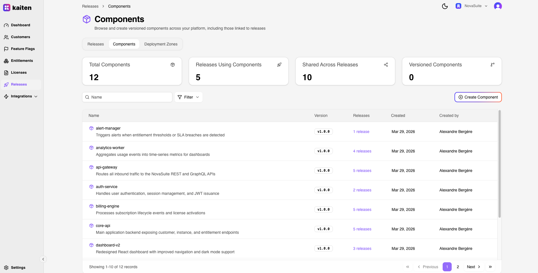Open Settings via the gear icon
This screenshot has height=273, width=538.
tap(6, 268)
